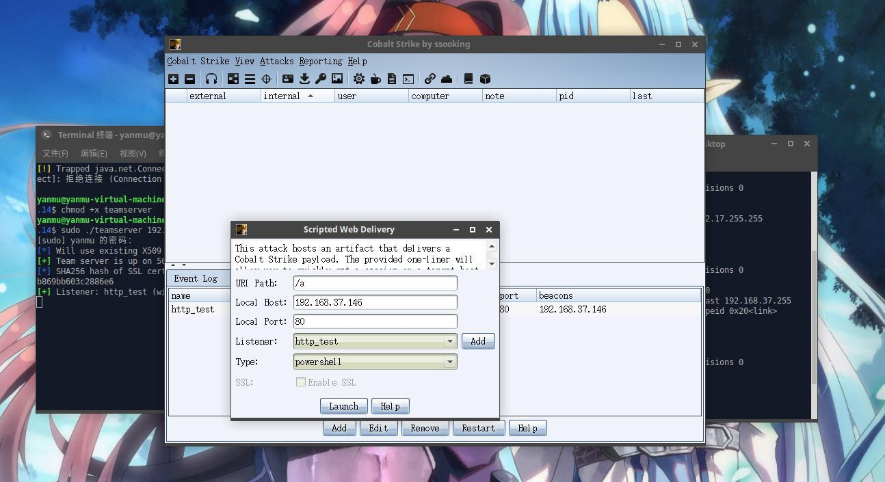The image size is (885, 482).
Task: Click the computer column header
Action: click(x=445, y=96)
